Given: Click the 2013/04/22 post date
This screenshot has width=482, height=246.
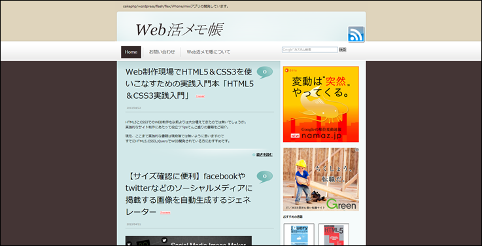Looking at the screenshot, I should click(x=133, y=108).
